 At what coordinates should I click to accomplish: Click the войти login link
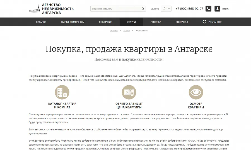click(x=226, y=9)
